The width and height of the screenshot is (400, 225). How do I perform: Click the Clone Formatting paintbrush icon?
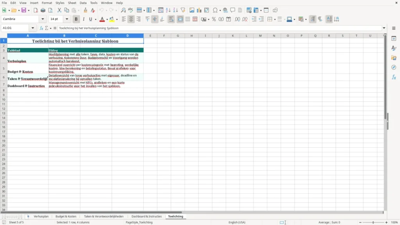[x=86, y=10]
